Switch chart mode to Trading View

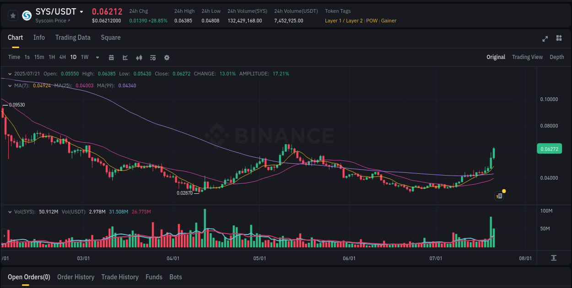click(527, 57)
